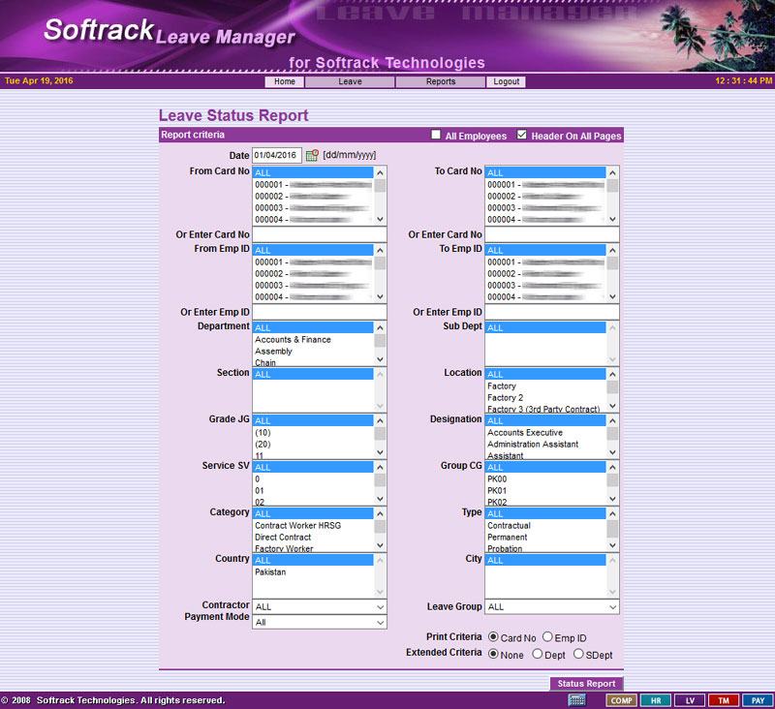This screenshot has width=775, height=709.
Task: Expand the Leave Group dropdown
Action: [x=552, y=607]
